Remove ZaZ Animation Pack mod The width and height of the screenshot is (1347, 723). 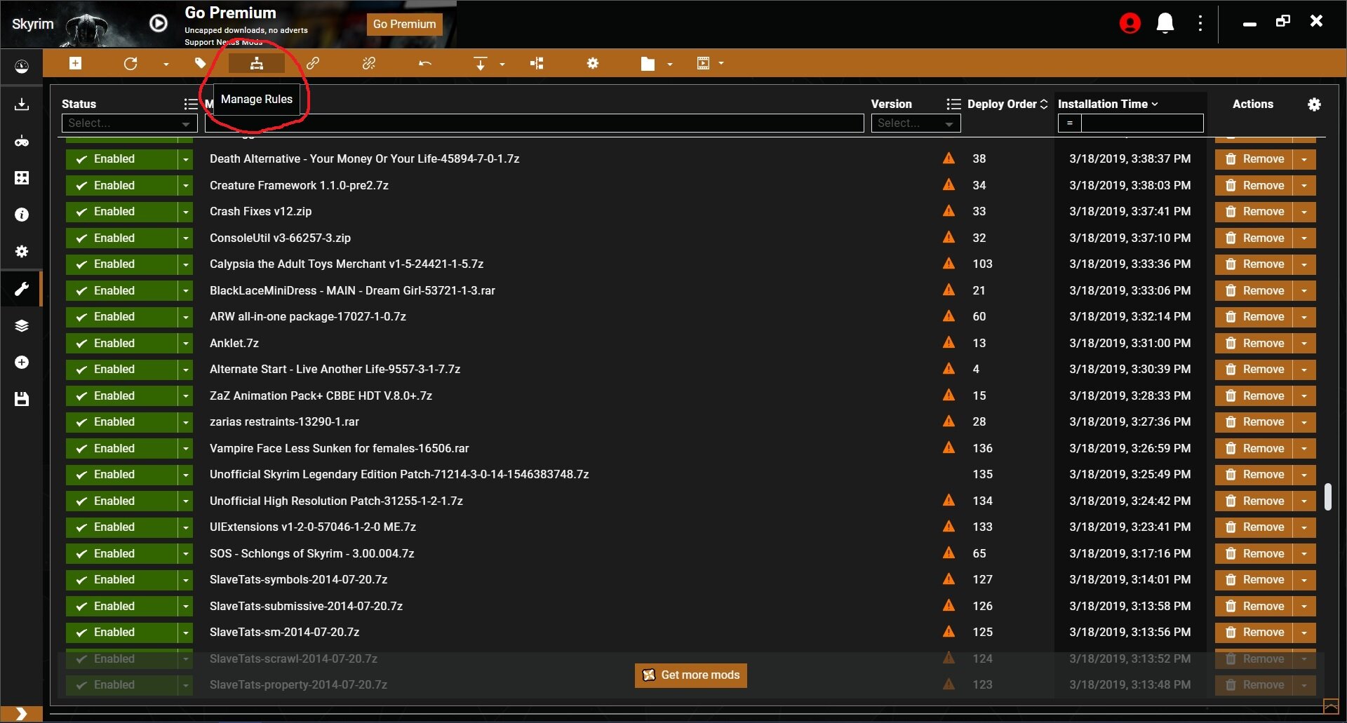click(1254, 396)
